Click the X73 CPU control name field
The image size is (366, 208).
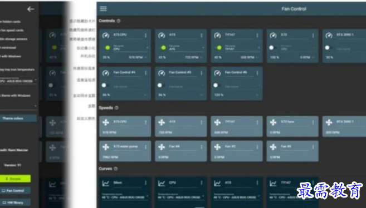tap(128, 35)
